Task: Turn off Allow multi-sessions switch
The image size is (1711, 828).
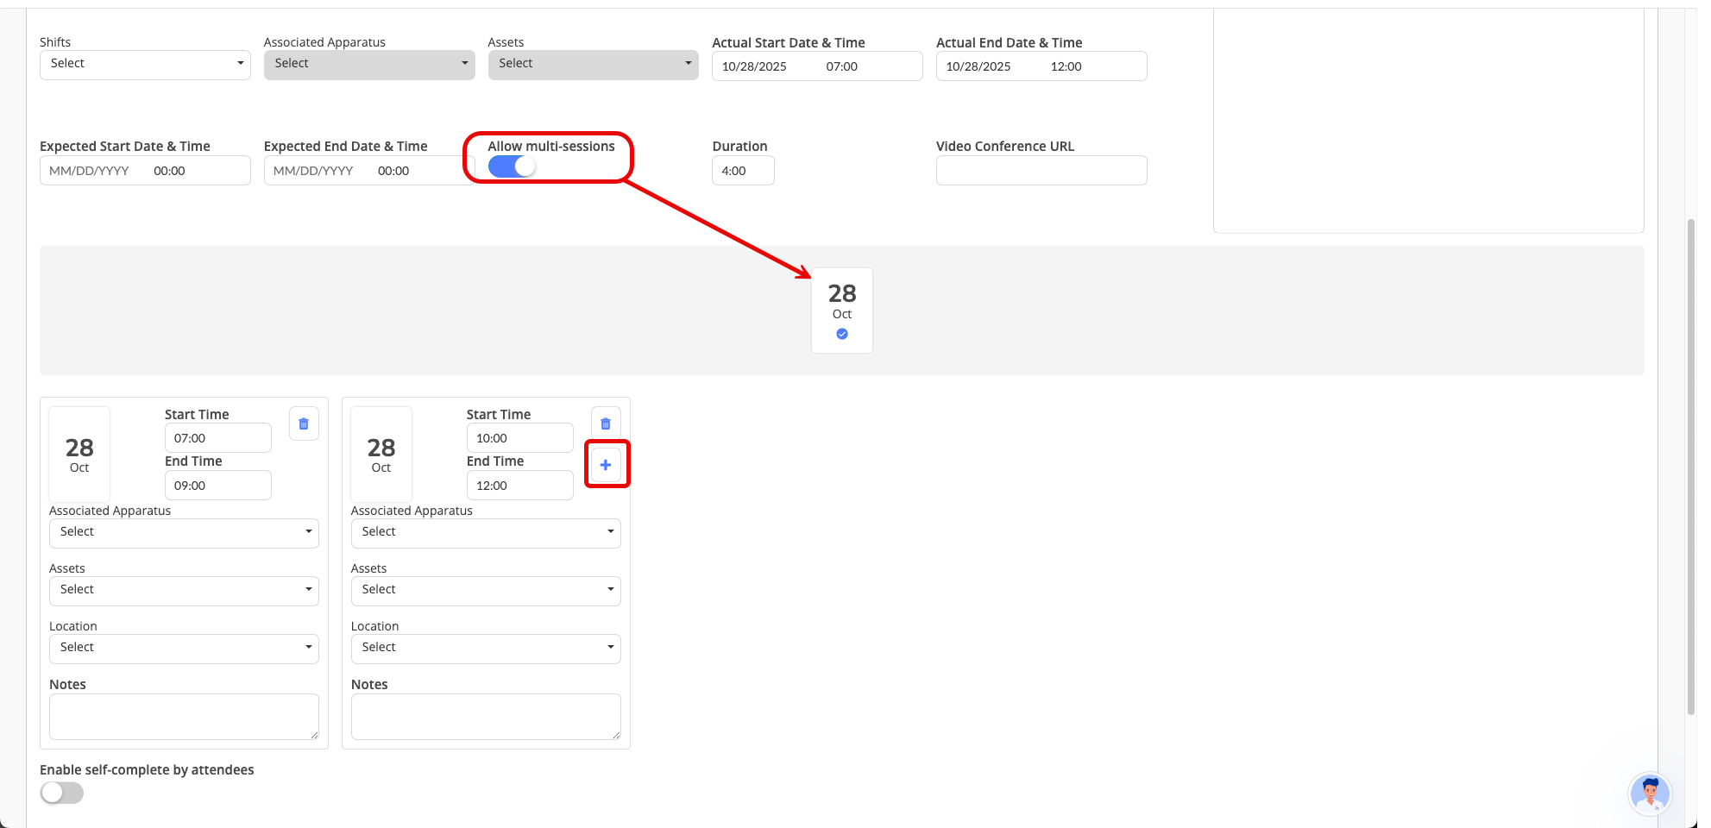Action: [x=512, y=167]
